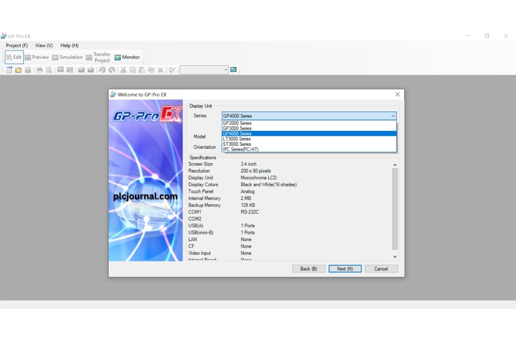Open the Help (H) menu
This screenshot has height=340, width=516.
coord(69,45)
